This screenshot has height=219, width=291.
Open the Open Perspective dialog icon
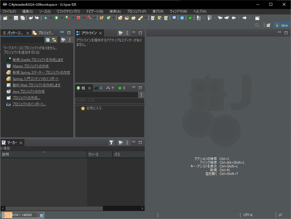coord(268,25)
